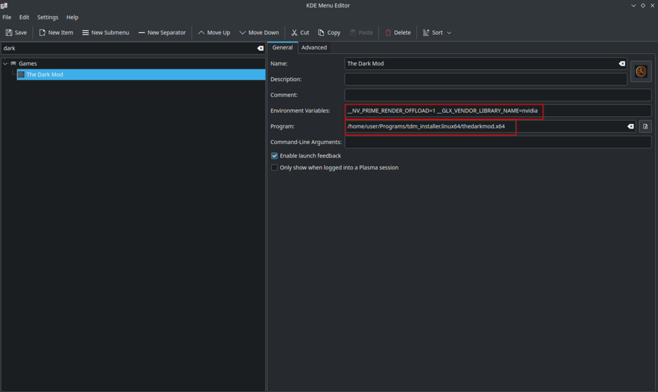Click the Sort toolbar button
The width and height of the screenshot is (658, 392).
(x=432, y=32)
